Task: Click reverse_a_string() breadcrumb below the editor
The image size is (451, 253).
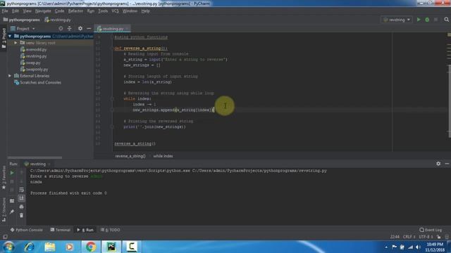Action: pos(130,156)
